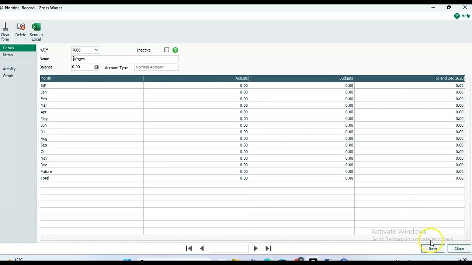Click the Jun Budgets cell
The width and height of the screenshot is (472, 265).
[302, 125]
